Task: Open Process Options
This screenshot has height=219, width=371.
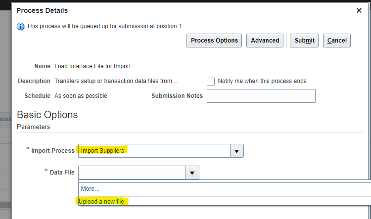Action: pyautogui.click(x=214, y=41)
